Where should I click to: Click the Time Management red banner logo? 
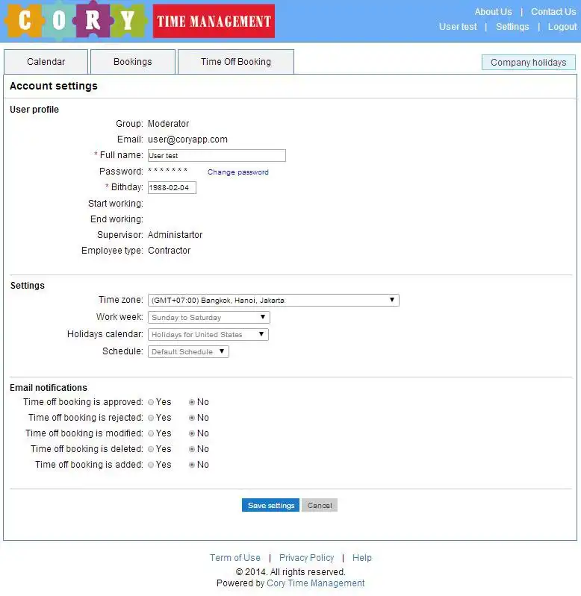[x=214, y=22]
